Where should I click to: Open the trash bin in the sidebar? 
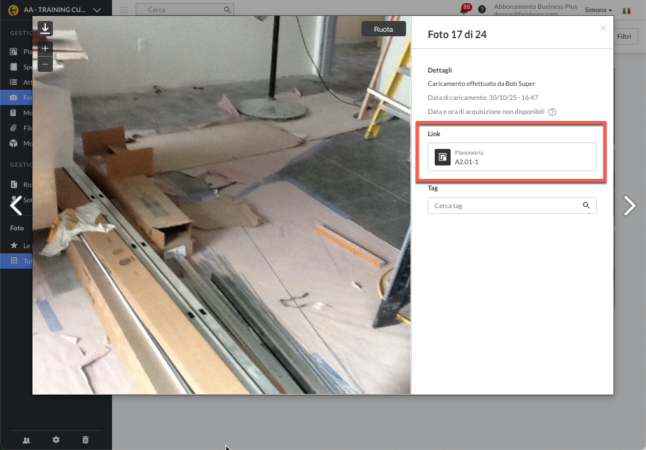point(85,440)
